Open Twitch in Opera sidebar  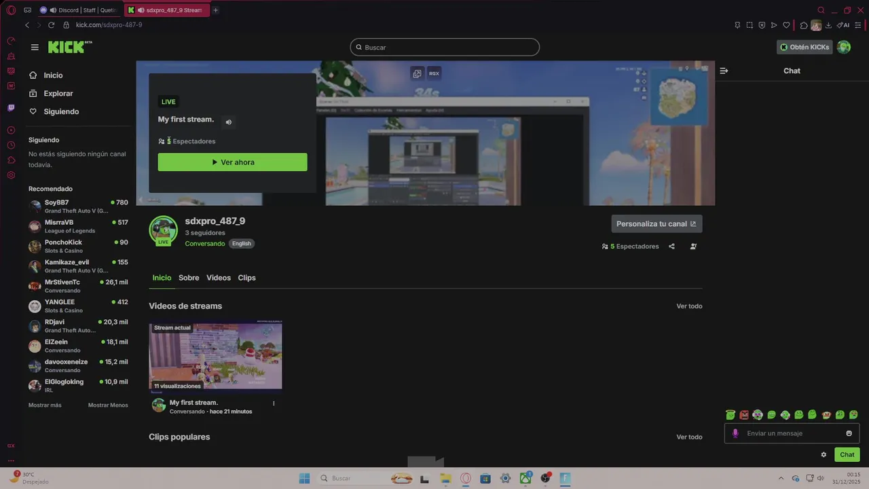(x=11, y=107)
